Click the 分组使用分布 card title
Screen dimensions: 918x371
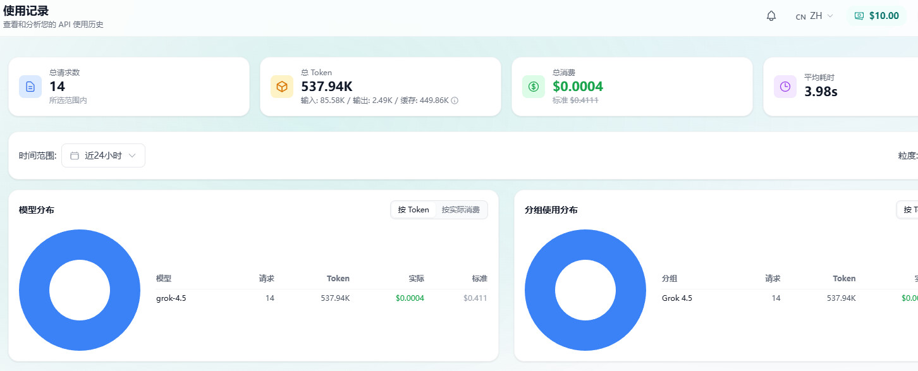pyautogui.click(x=551, y=210)
